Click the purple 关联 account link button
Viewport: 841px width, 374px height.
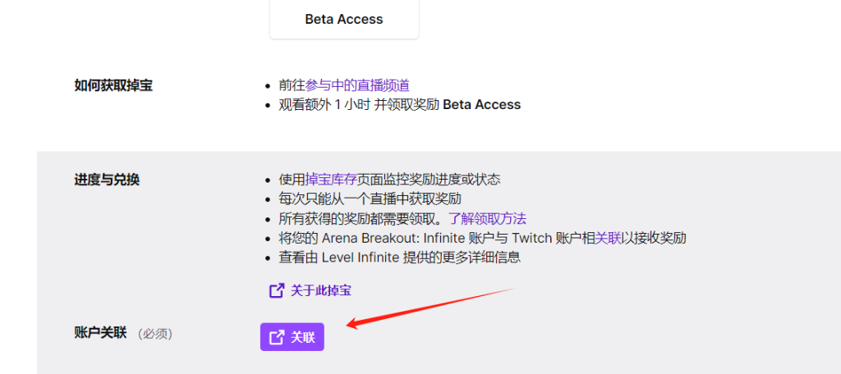[x=292, y=337]
